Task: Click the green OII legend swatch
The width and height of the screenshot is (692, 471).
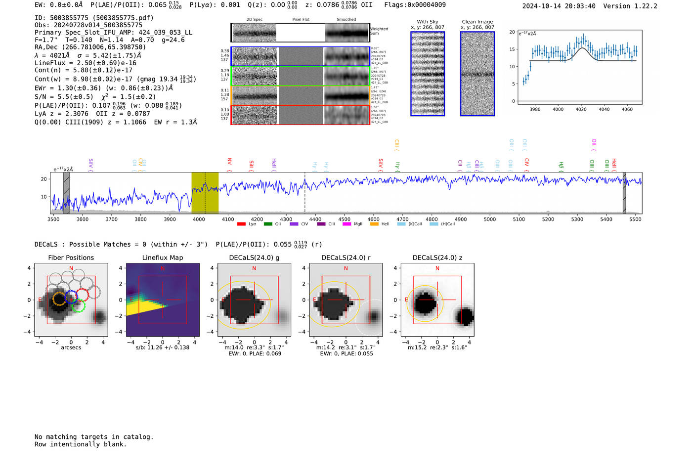Action: [268, 224]
